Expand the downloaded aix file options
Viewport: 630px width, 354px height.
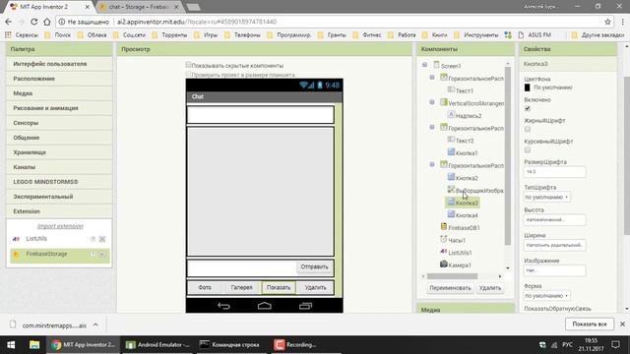coord(95,324)
